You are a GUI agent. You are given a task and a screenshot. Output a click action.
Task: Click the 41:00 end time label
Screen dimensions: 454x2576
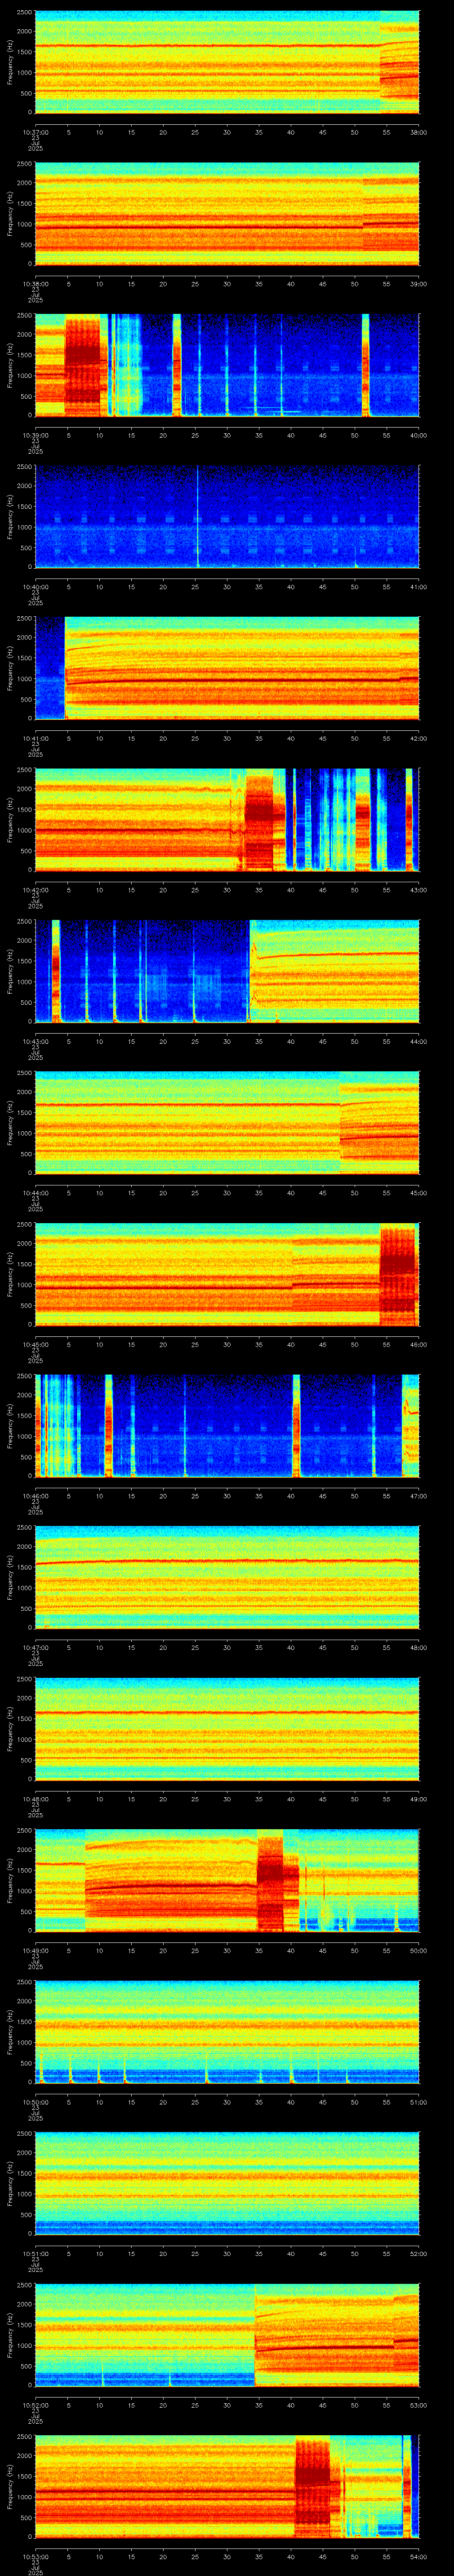click(418, 586)
